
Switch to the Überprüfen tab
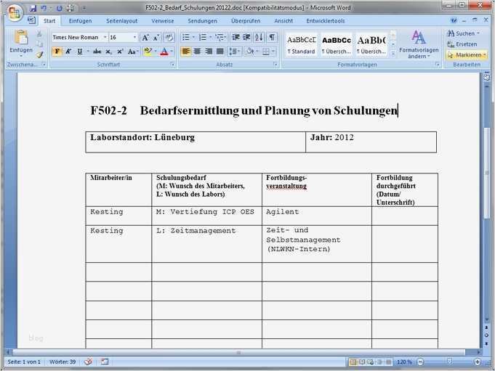[246, 21]
